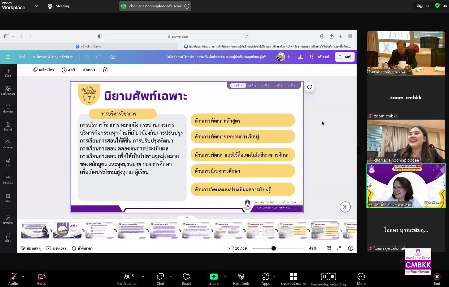The image size is (449, 287).
Task: Open Canva analytics chart icon
Action: 300,57
